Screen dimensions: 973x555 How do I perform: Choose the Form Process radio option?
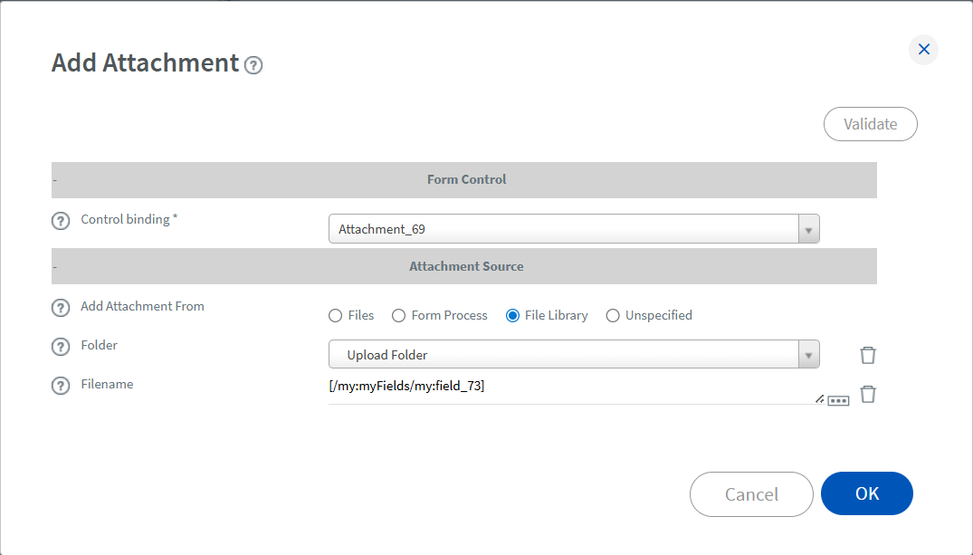tap(398, 316)
